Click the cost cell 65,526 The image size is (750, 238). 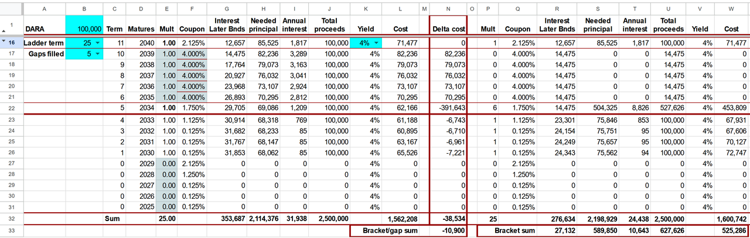(x=400, y=152)
